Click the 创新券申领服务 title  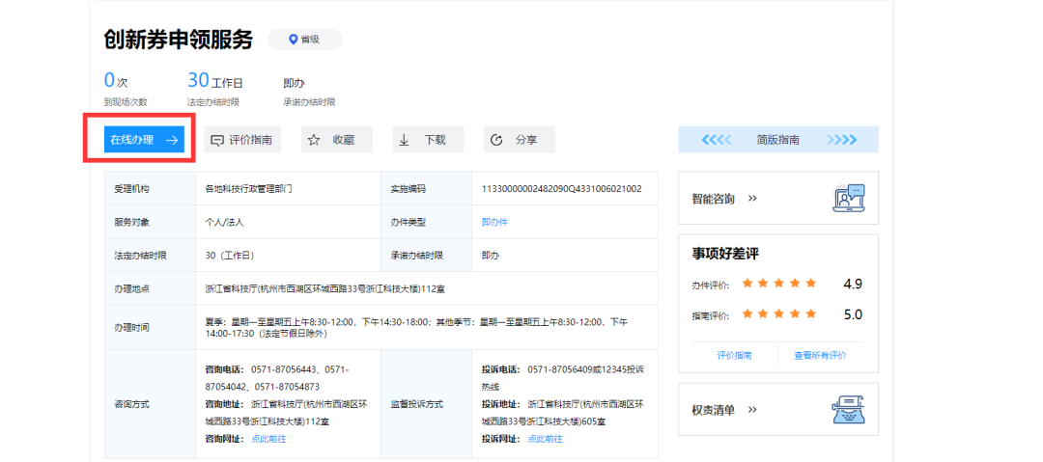point(179,40)
